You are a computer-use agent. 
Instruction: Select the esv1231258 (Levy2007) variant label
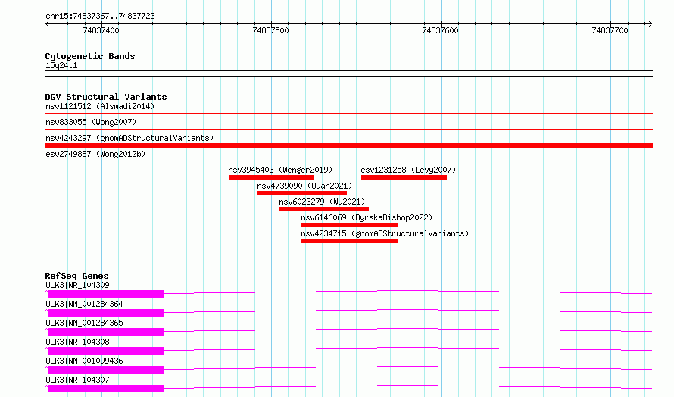pos(408,170)
